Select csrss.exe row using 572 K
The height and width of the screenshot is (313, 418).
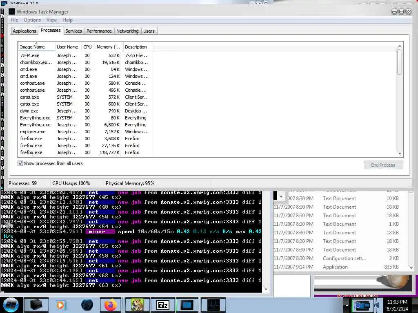[85, 97]
